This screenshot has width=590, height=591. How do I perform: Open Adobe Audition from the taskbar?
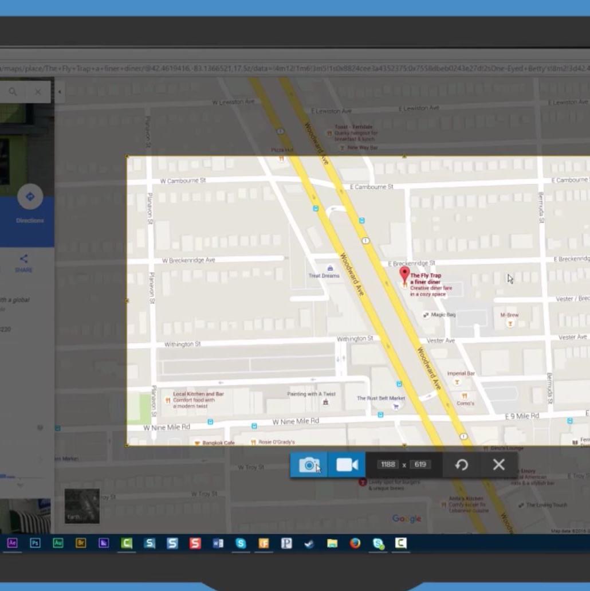tap(58, 543)
